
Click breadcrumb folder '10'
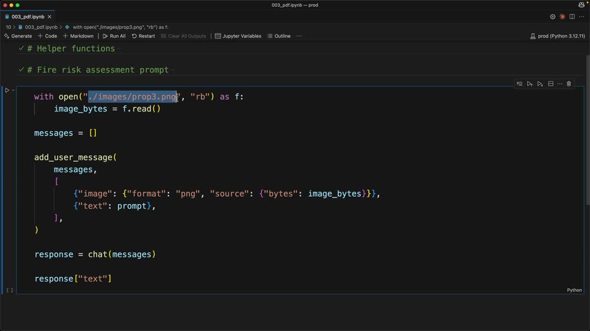click(x=8, y=27)
